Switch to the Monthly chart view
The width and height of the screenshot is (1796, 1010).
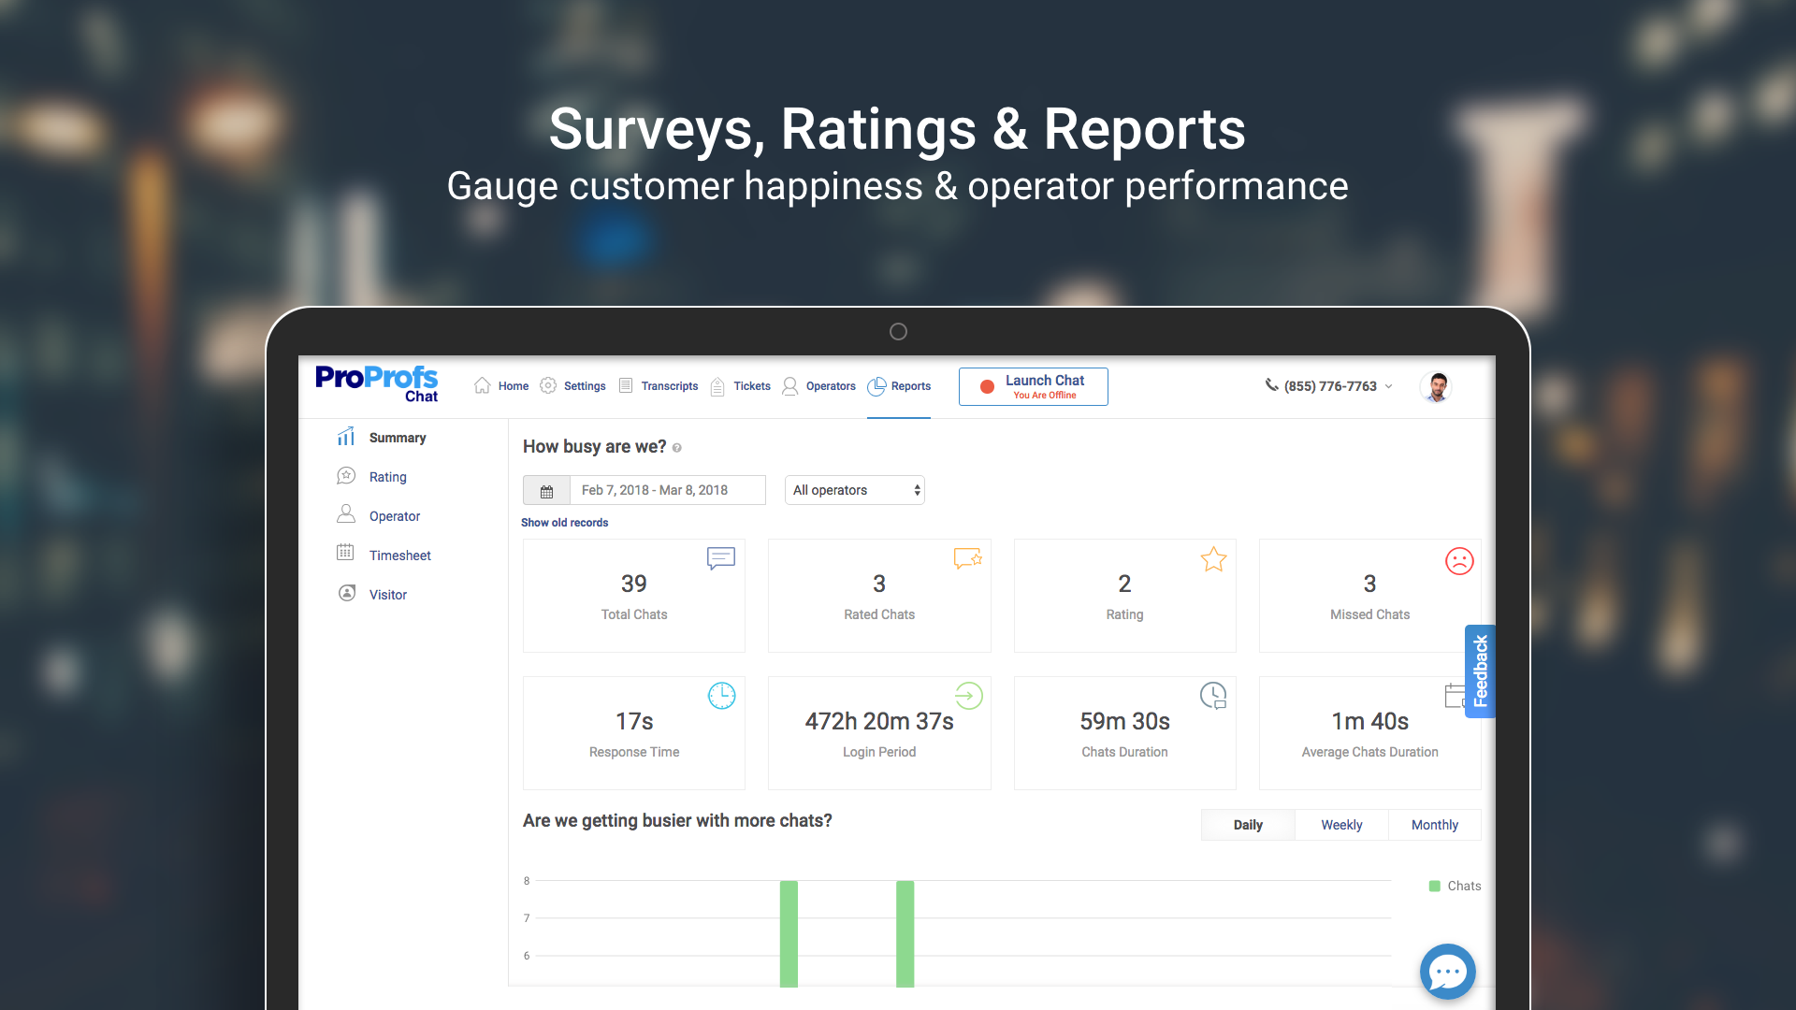pyautogui.click(x=1435, y=824)
